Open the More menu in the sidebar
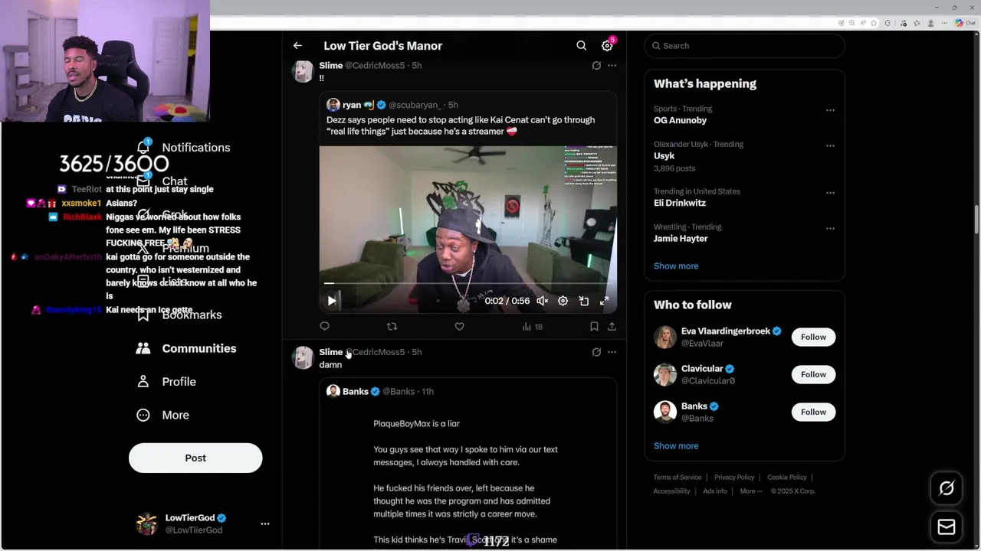This screenshot has width=981, height=551. point(162,415)
